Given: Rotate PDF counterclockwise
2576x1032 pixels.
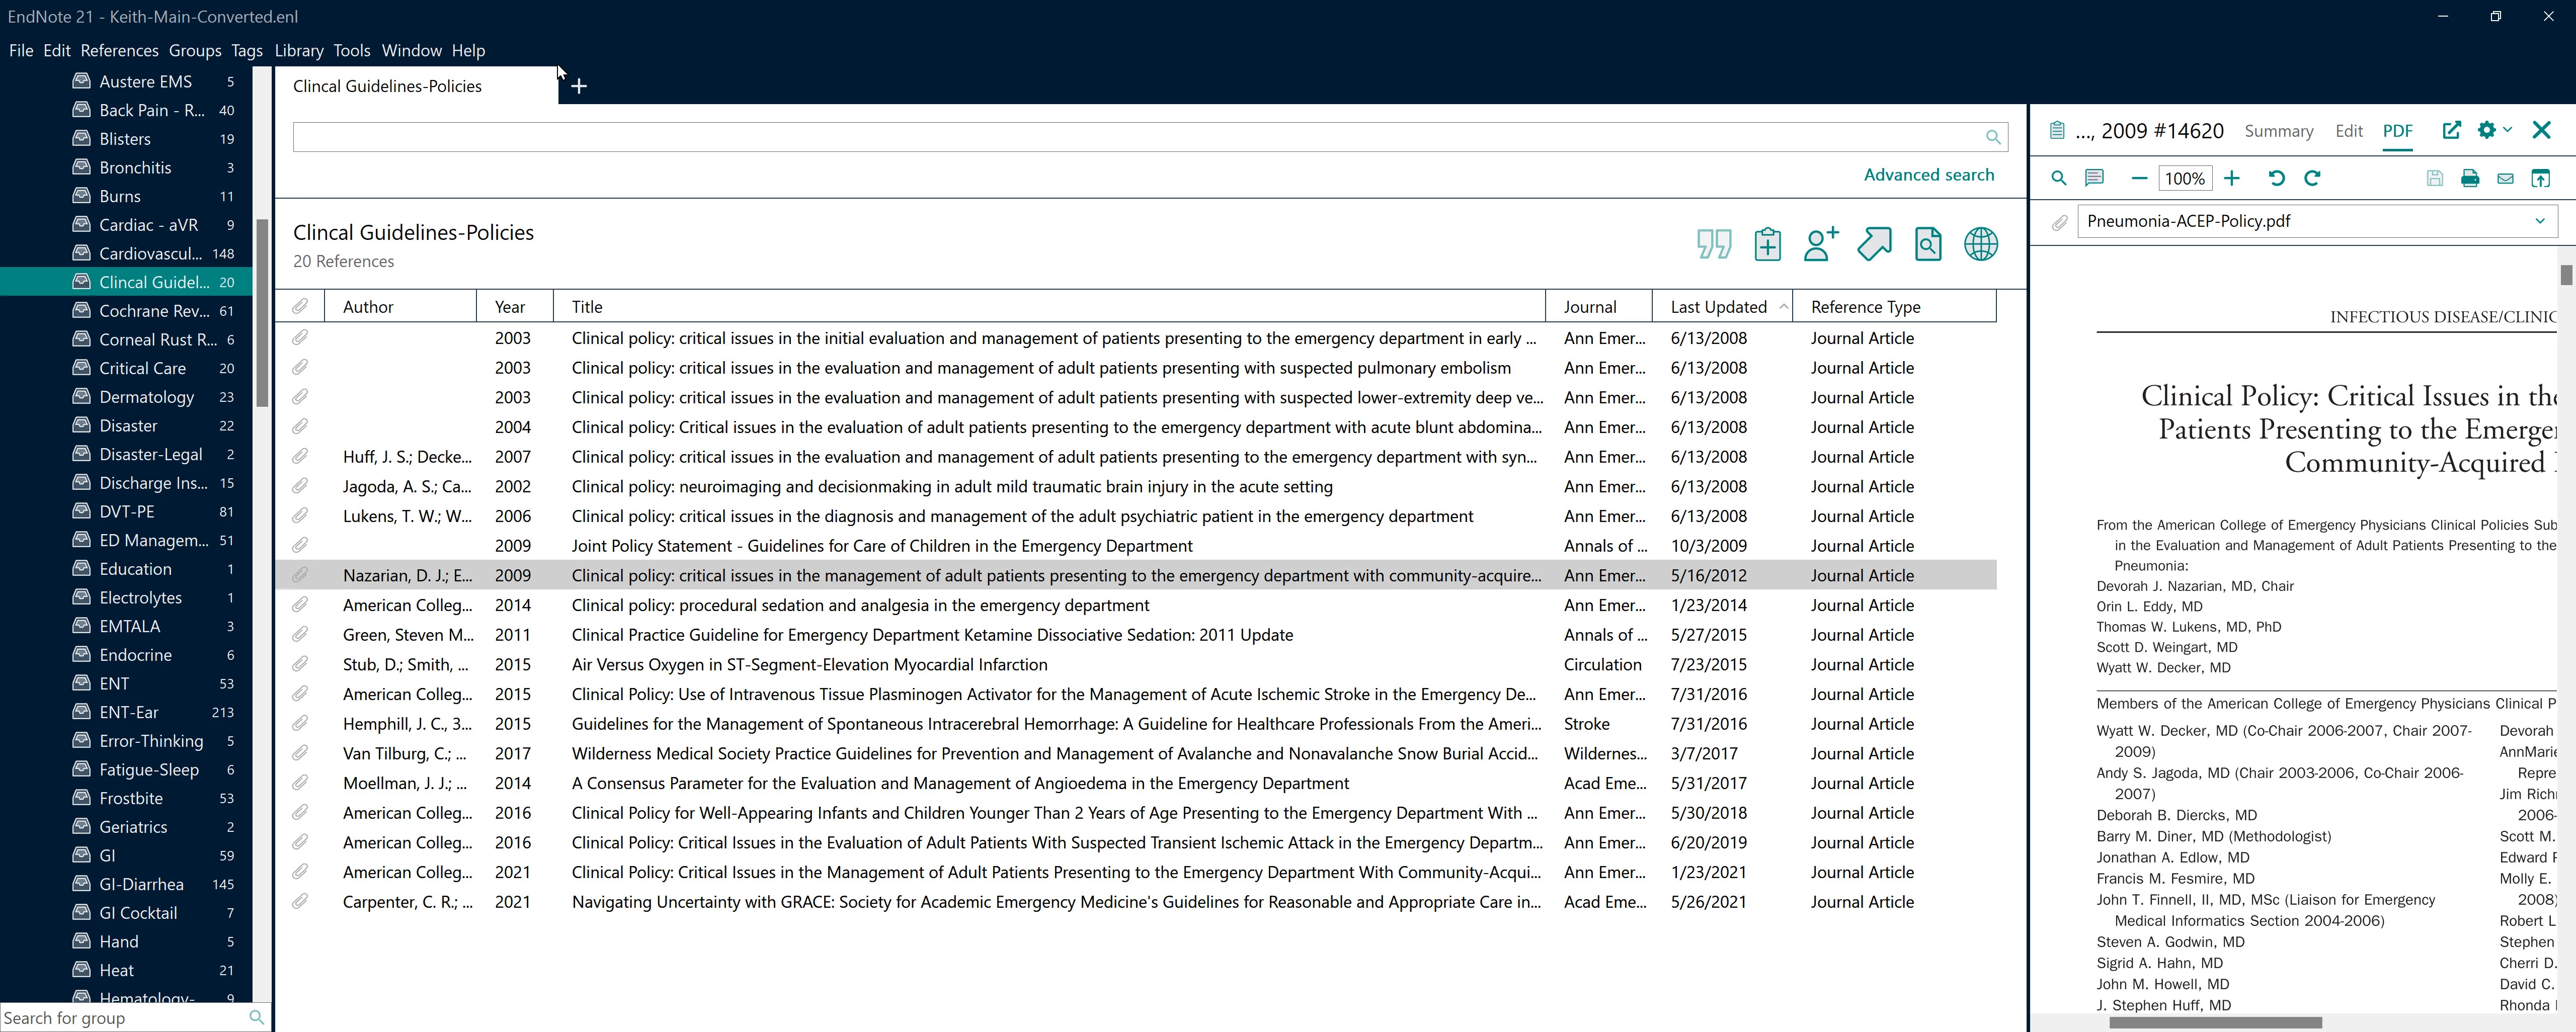Looking at the screenshot, I should pyautogui.click(x=2277, y=178).
